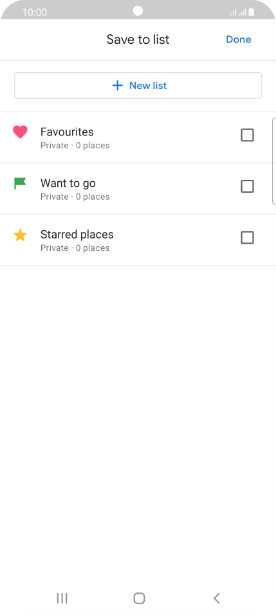The width and height of the screenshot is (276, 615).
Task: Select the Favourites list title
Action: [67, 132]
